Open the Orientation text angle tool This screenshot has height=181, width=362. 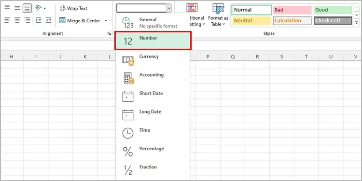[x=38, y=8]
